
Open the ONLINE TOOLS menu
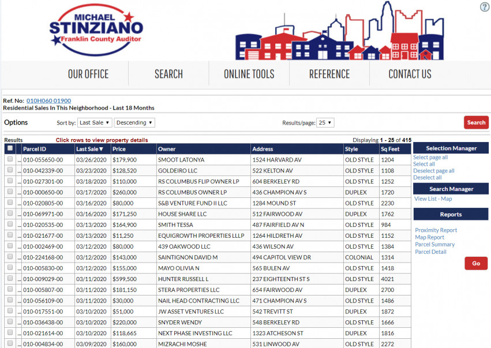pos(249,74)
